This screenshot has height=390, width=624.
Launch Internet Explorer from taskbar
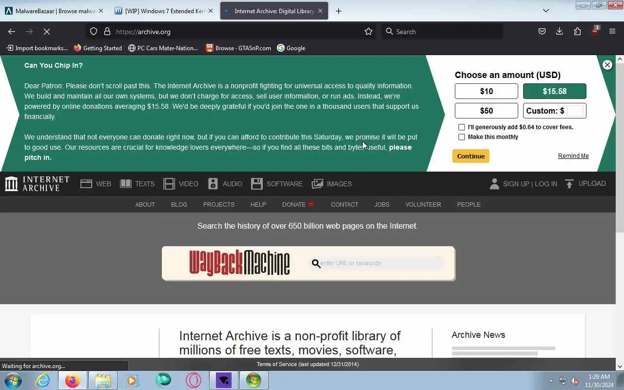(x=43, y=380)
